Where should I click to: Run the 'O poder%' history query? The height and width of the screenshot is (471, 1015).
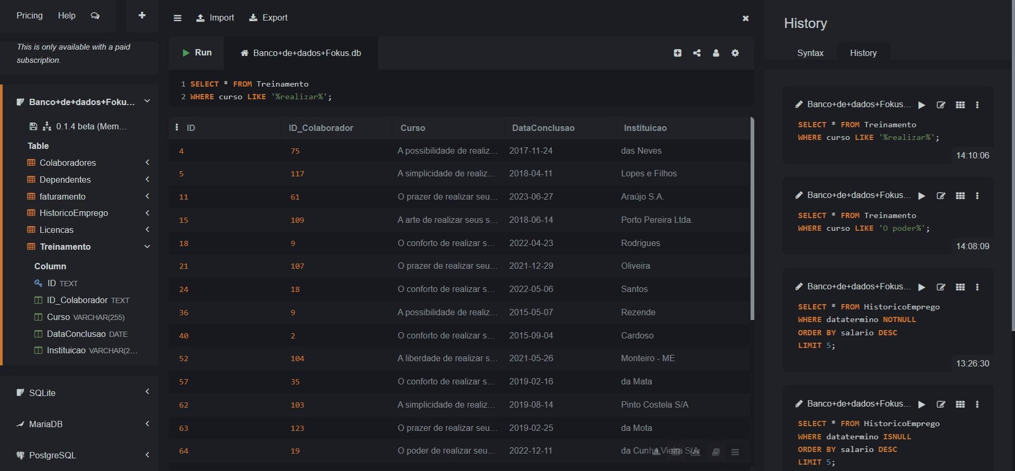tap(922, 196)
